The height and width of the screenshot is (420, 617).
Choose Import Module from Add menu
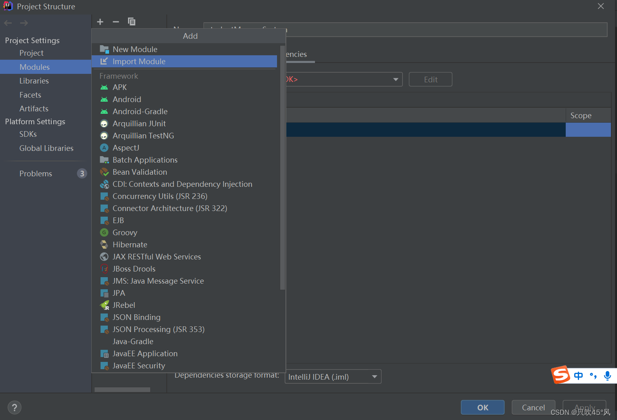click(184, 61)
